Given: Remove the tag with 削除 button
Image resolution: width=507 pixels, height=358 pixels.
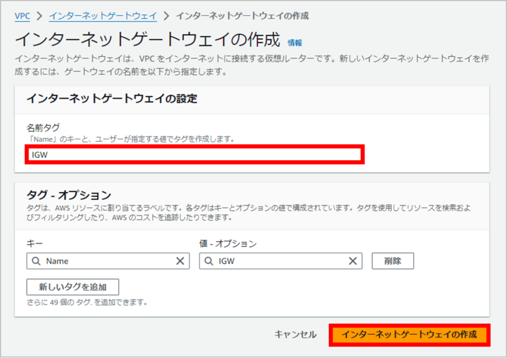Looking at the screenshot, I should click(392, 261).
